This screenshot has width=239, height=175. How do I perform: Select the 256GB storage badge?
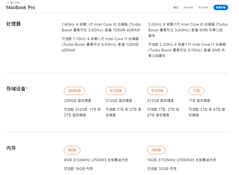point(74,91)
